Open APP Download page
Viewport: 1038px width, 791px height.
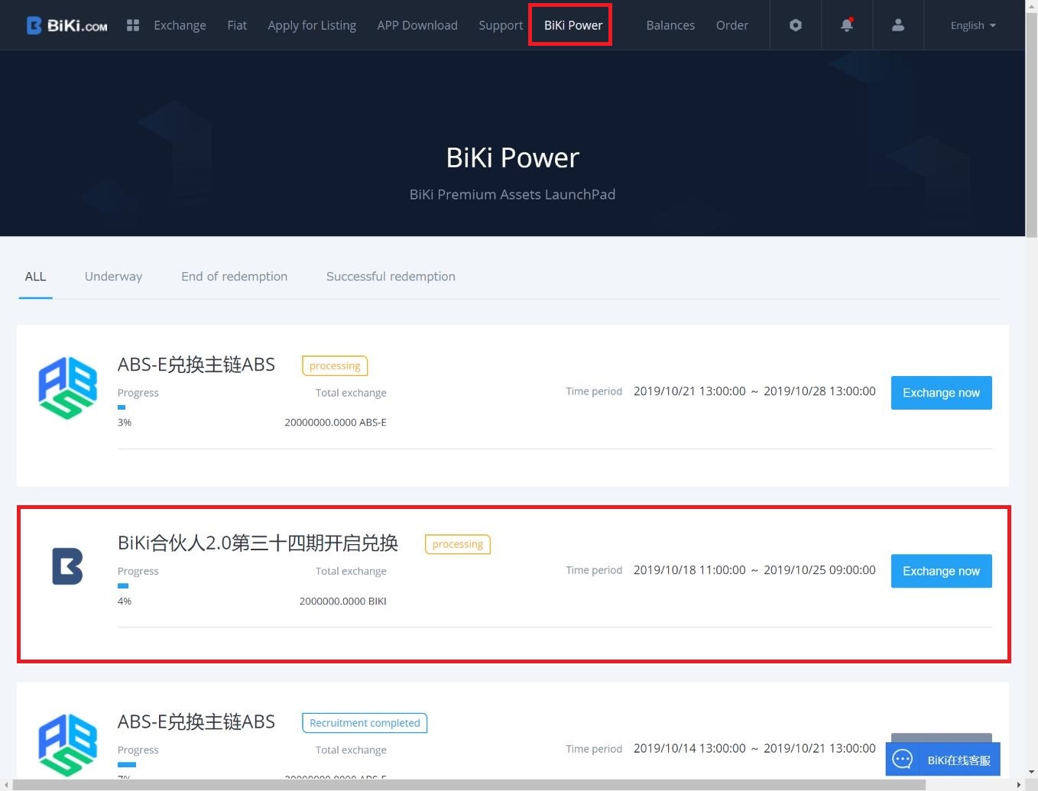point(417,25)
